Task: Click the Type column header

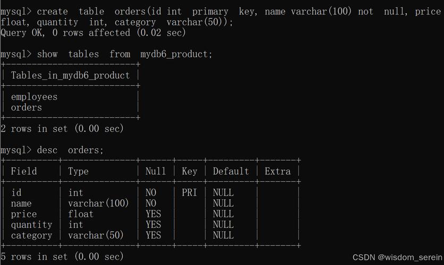Action: tap(78, 171)
